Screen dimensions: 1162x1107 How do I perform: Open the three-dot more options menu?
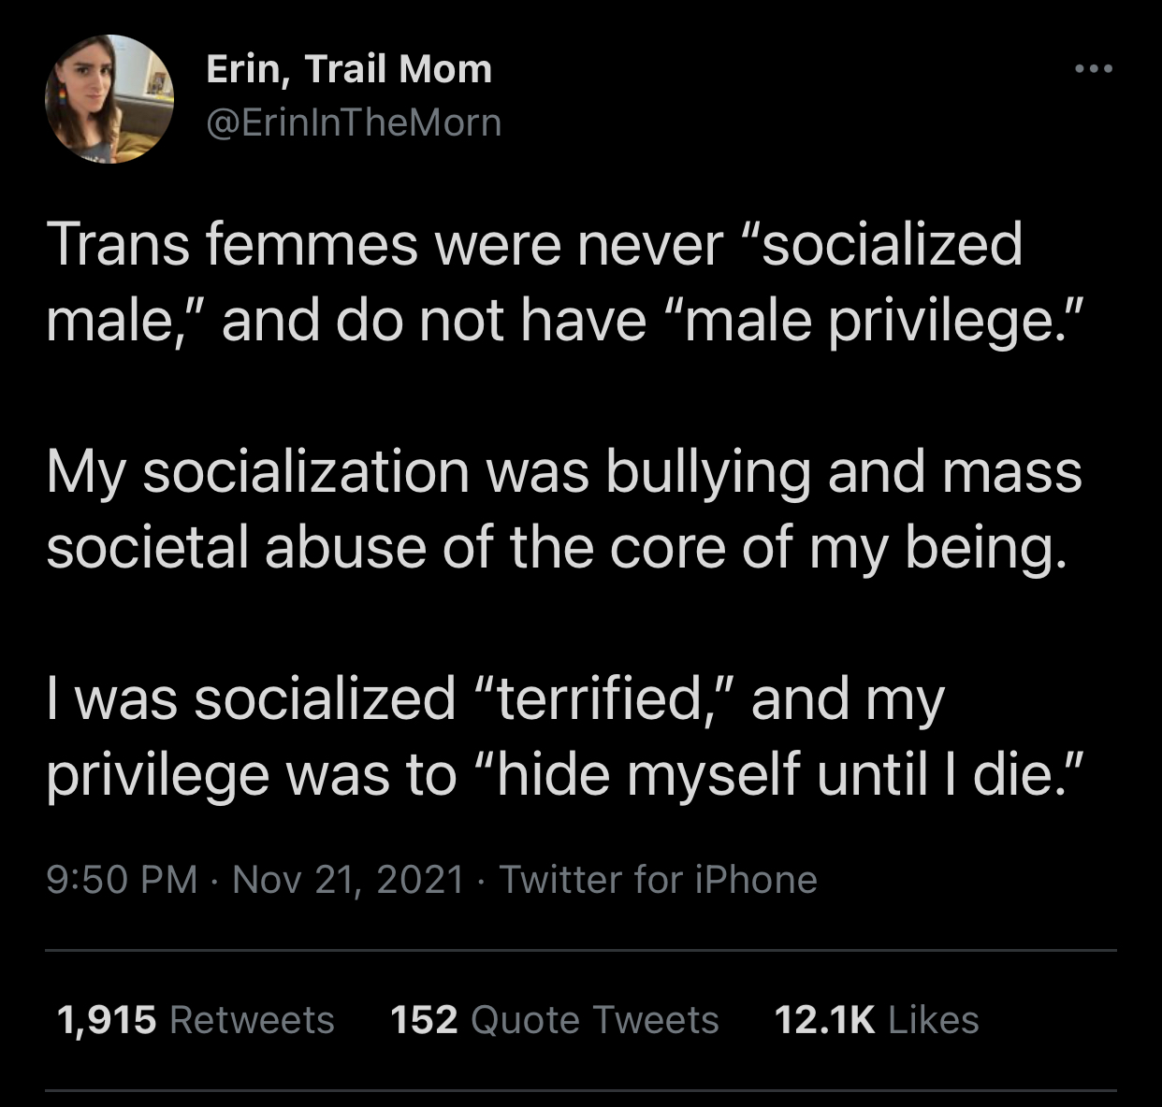coord(1093,69)
